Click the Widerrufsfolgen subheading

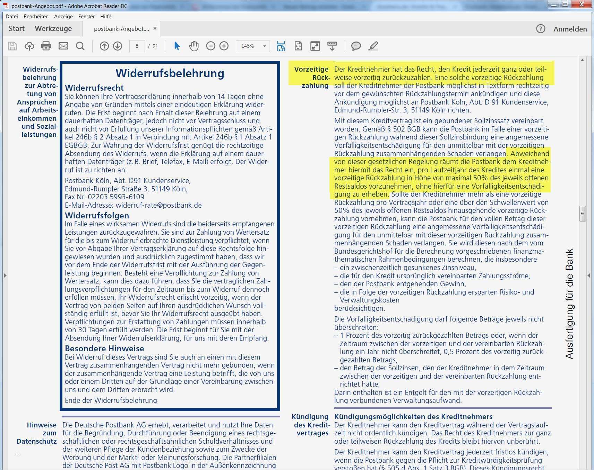(x=97, y=216)
